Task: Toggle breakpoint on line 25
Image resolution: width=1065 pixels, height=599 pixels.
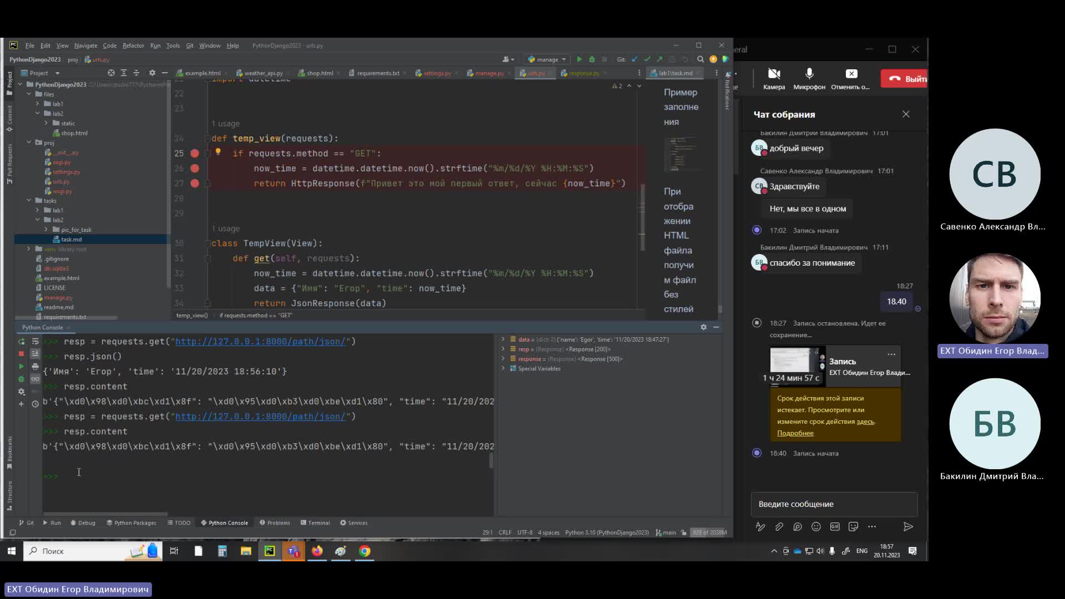Action: 195,153
